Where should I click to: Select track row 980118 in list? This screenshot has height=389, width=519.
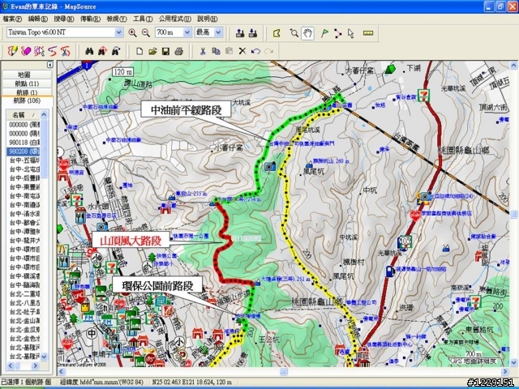(x=24, y=143)
